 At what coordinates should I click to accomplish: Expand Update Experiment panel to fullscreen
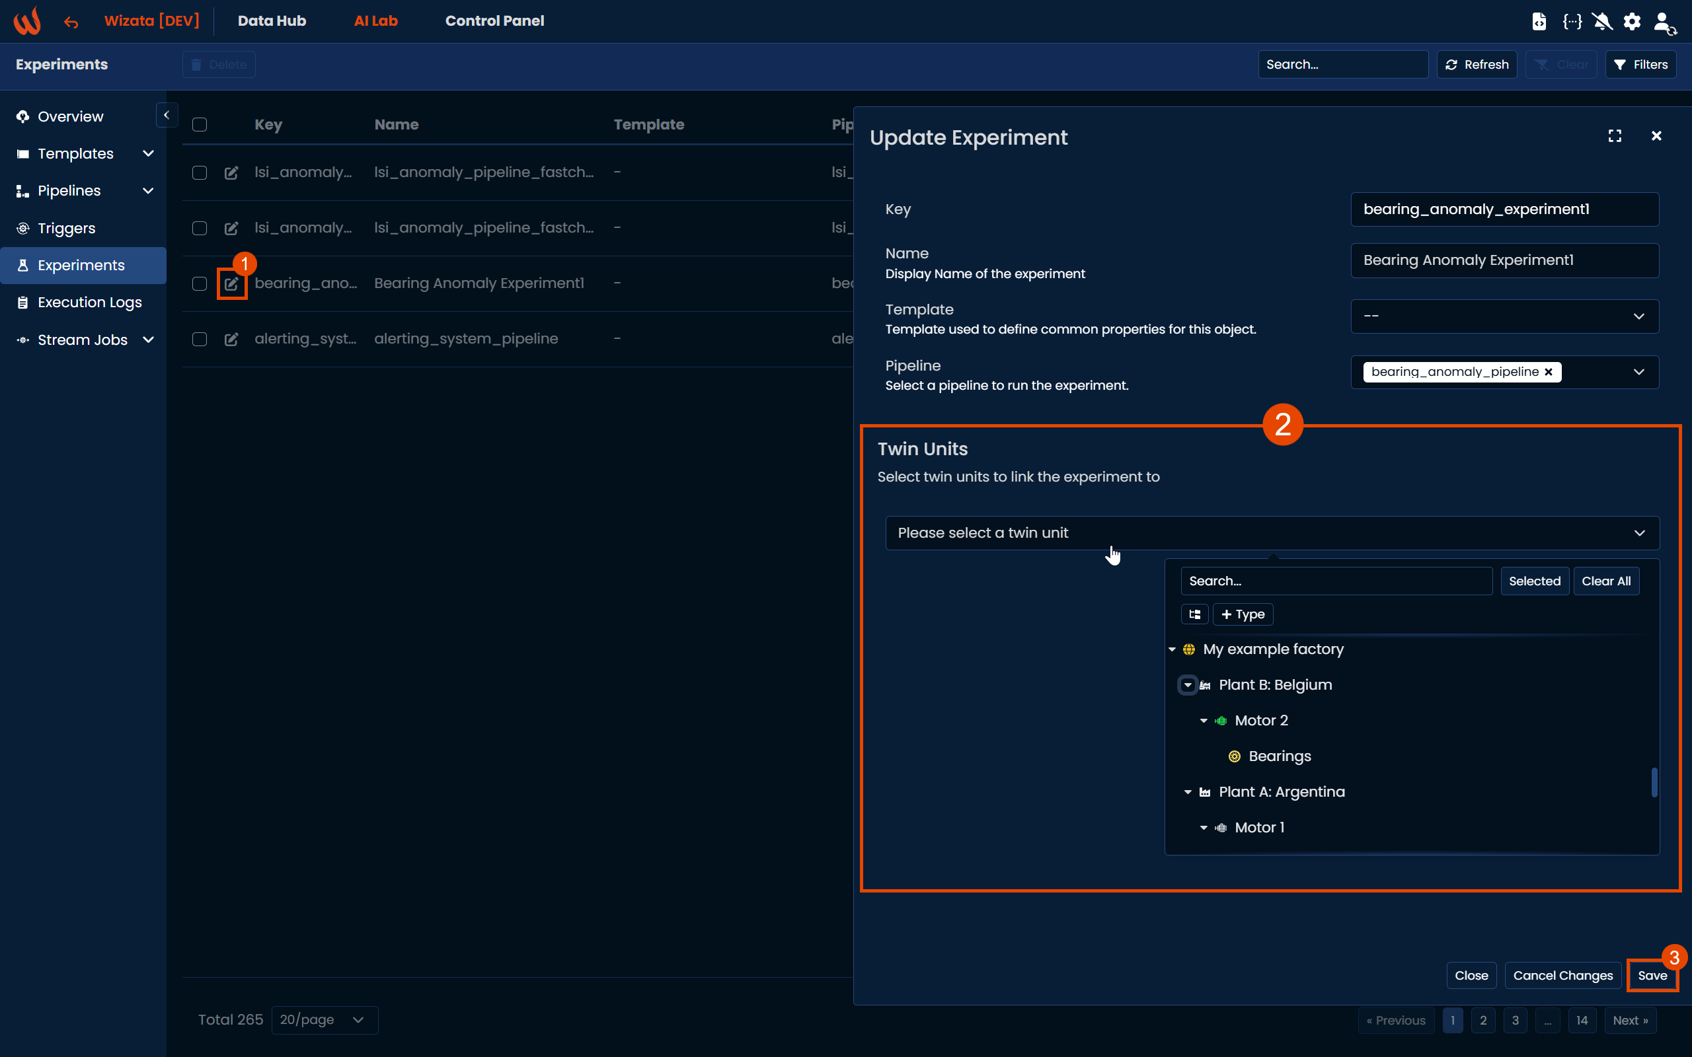(x=1615, y=136)
